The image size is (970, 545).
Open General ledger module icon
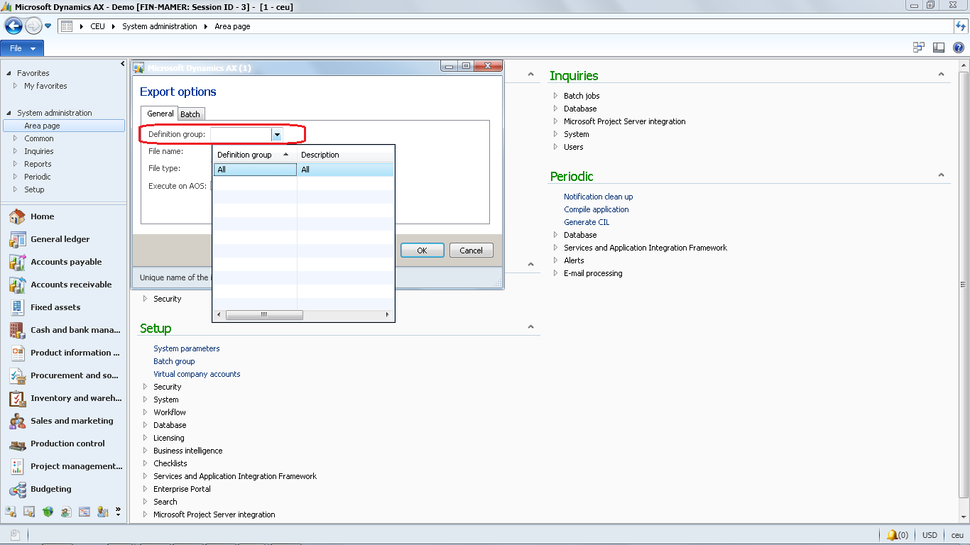click(17, 239)
